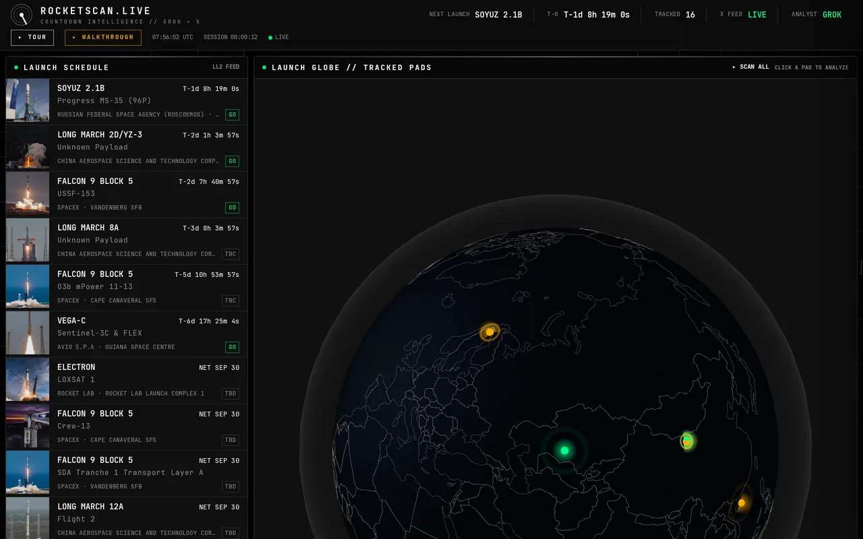
Task: Click AVIO S.P.A Guiana Space Centre text
Action: 116,347
